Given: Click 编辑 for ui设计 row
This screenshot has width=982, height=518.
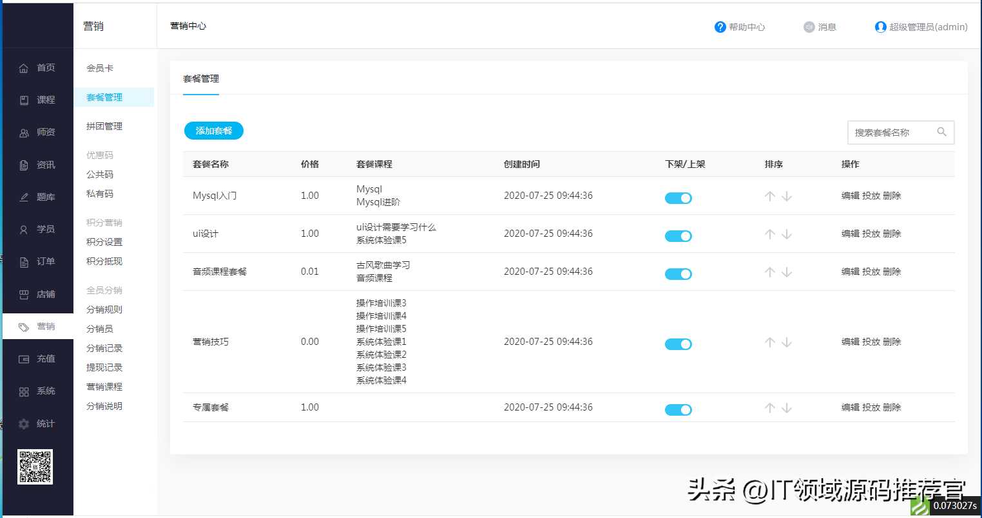Looking at the screenshot, I should point(851,234).
